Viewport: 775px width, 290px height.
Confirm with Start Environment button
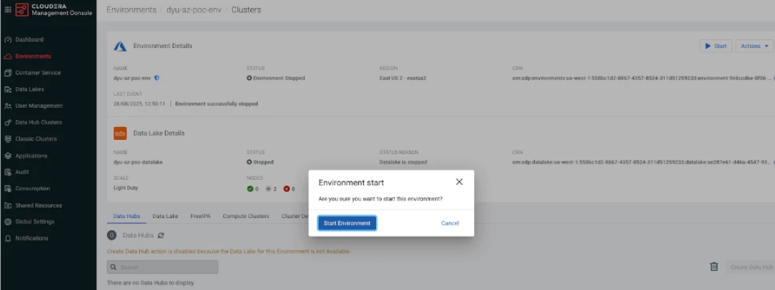coord(347,224)
